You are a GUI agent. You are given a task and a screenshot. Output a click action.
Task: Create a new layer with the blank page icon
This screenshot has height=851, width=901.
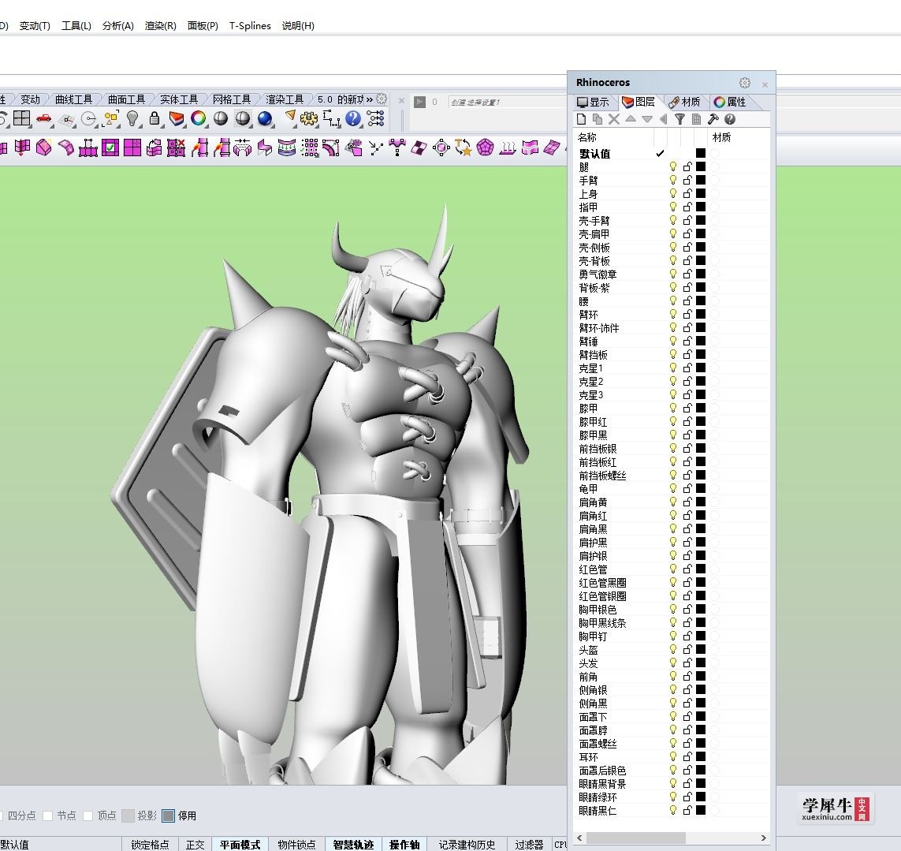point(582,119)
